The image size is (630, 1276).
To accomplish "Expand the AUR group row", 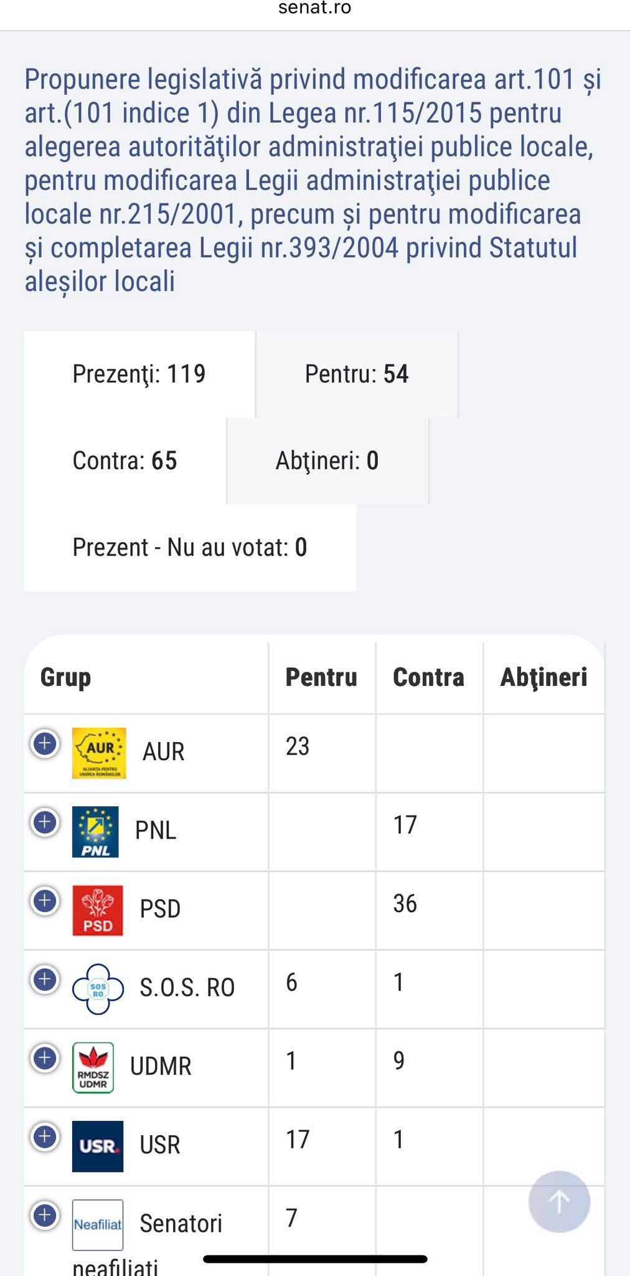I will pos(45,743).
